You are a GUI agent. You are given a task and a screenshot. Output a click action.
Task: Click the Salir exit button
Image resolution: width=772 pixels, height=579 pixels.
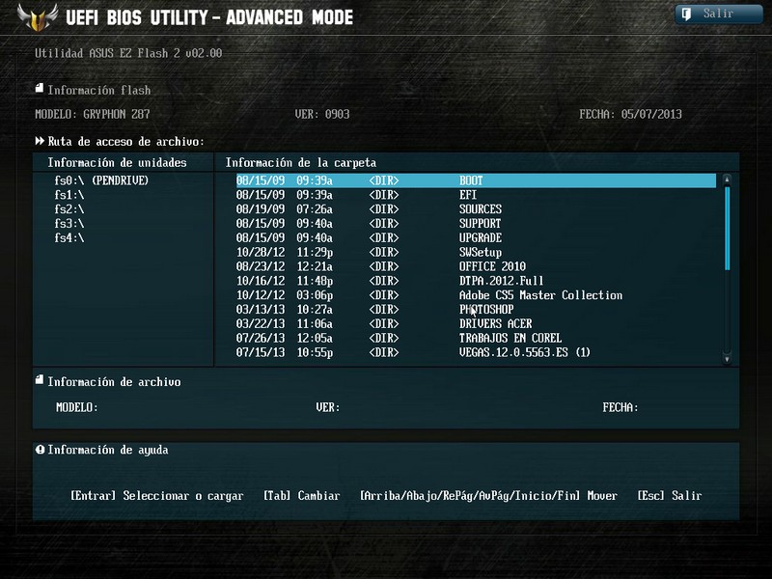[718, 14]
